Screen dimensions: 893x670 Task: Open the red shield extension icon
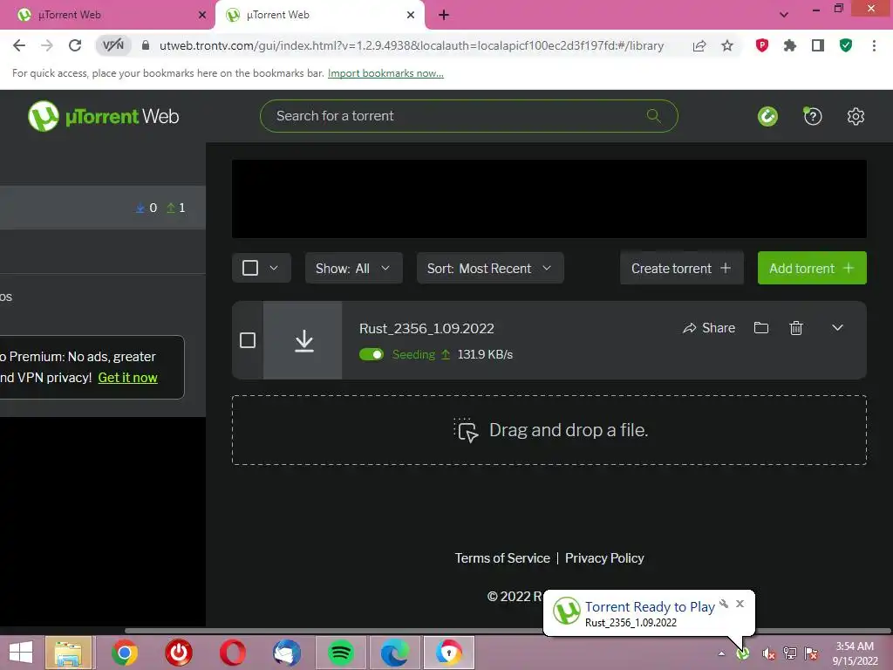pos(762,45)
